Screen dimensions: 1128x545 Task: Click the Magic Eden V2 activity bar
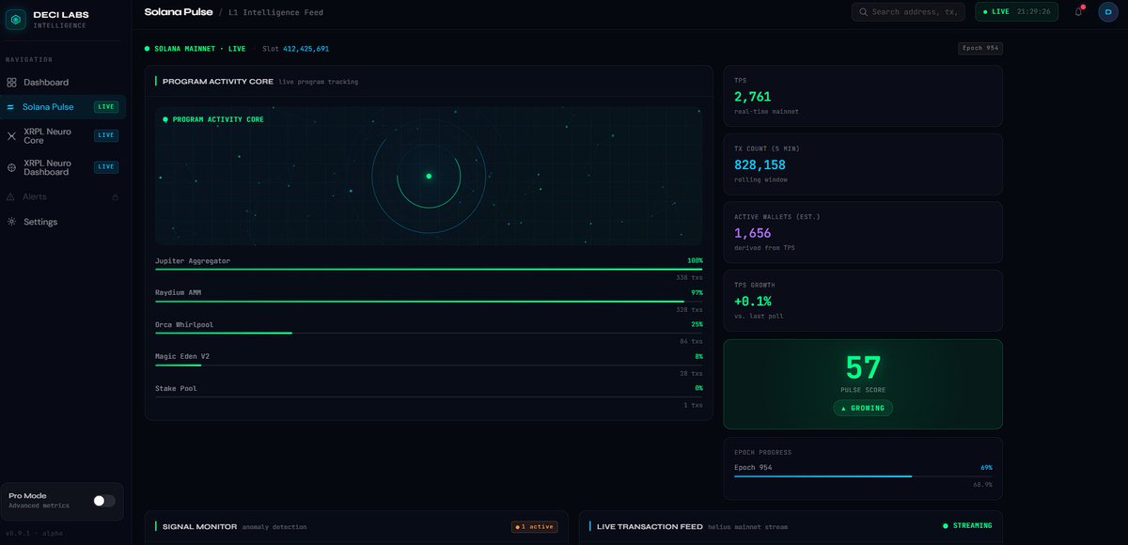[x=429, y=366]
